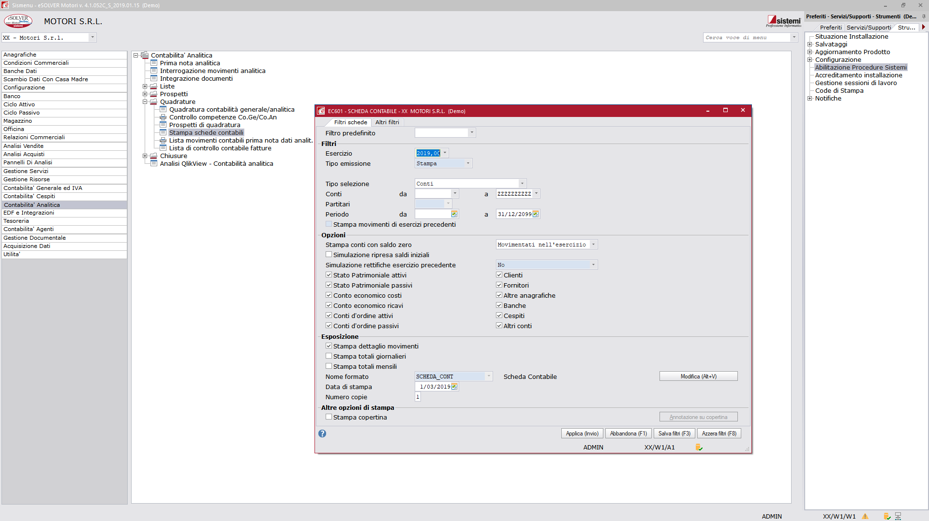Viewport: 929px width, 521px height.
Task: Click the eSOLVER logo
Action: [18, 21]
